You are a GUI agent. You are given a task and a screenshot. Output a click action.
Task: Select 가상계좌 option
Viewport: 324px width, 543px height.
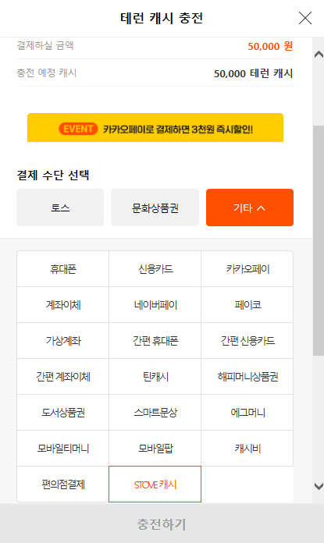(x=62, y=341)
